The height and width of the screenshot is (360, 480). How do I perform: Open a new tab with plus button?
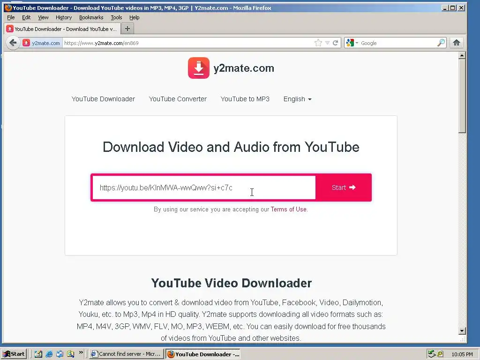pos(127,29)
